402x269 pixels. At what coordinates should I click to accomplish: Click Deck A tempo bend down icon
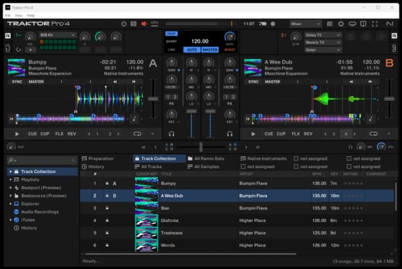coord(115,82)
